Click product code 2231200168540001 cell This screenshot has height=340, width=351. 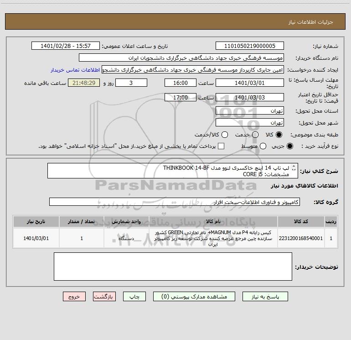coord(301,238)
